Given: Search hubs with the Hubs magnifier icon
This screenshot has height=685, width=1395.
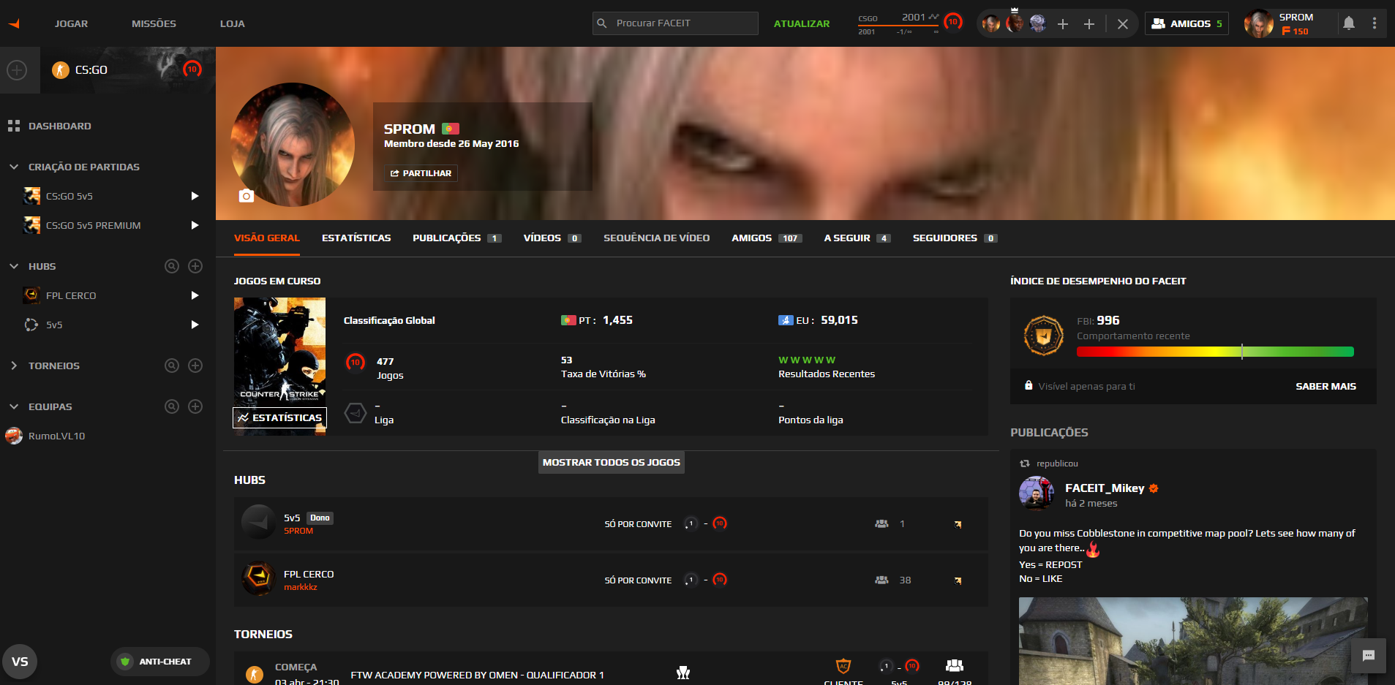Looking at the screenshot, I should (172, 266).
